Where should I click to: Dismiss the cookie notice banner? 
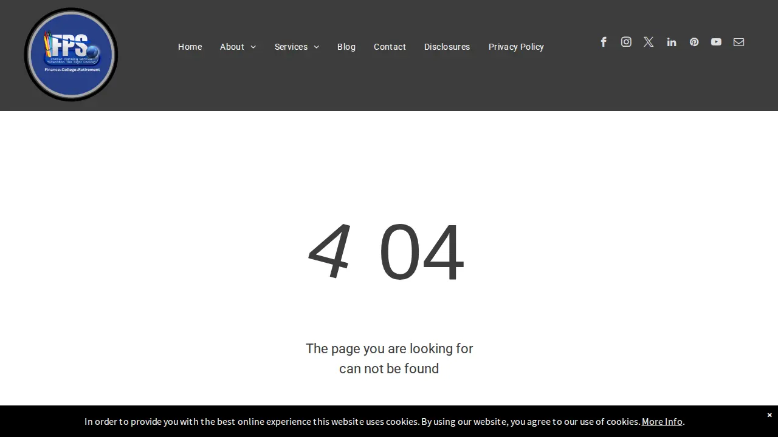click(769, 415)
